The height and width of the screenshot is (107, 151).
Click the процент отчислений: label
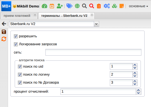[31, 92]
